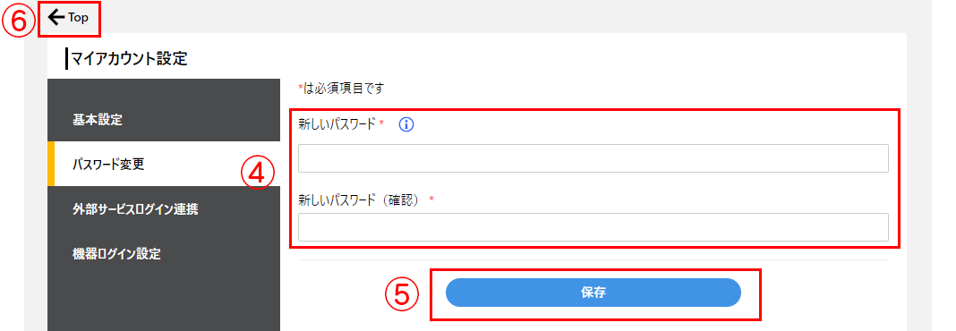Click the マイアカウント設定 page heading
956x331 pixels.
coord(129,59)
